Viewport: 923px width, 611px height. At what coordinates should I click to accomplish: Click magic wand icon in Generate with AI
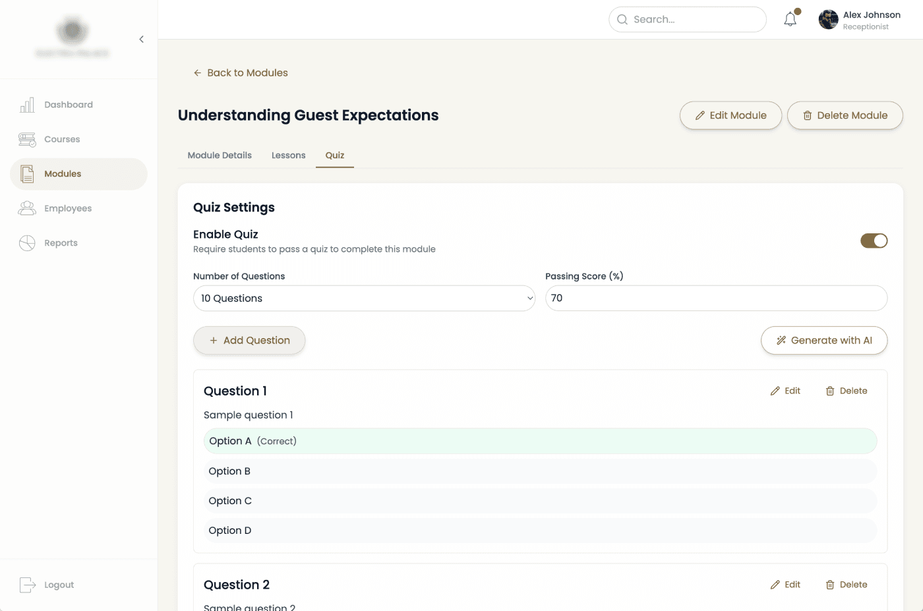point(781,341)
